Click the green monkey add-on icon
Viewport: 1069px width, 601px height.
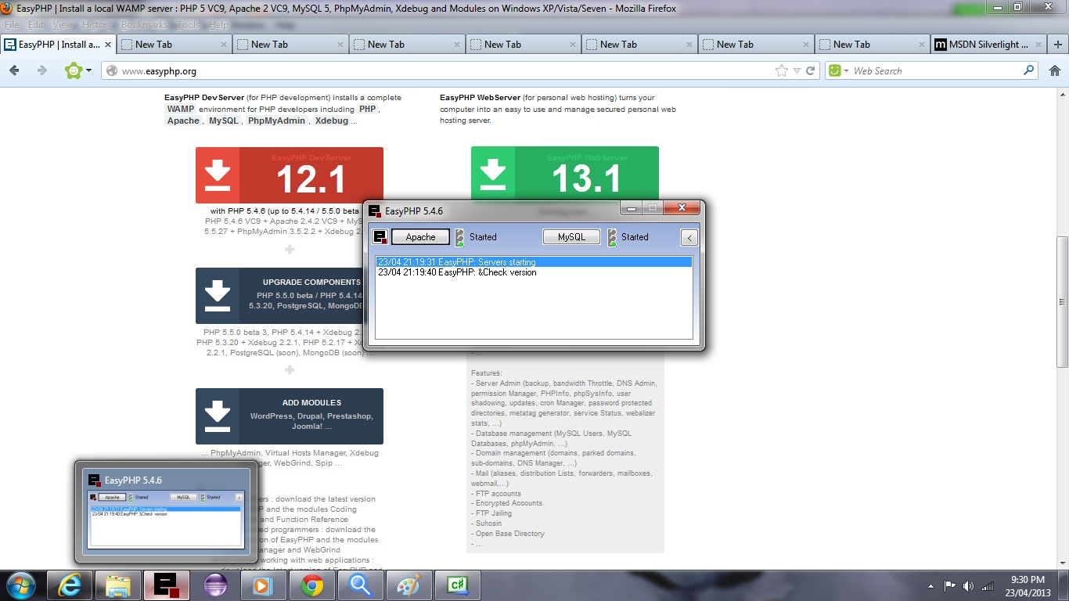click(x=74, y=70)
